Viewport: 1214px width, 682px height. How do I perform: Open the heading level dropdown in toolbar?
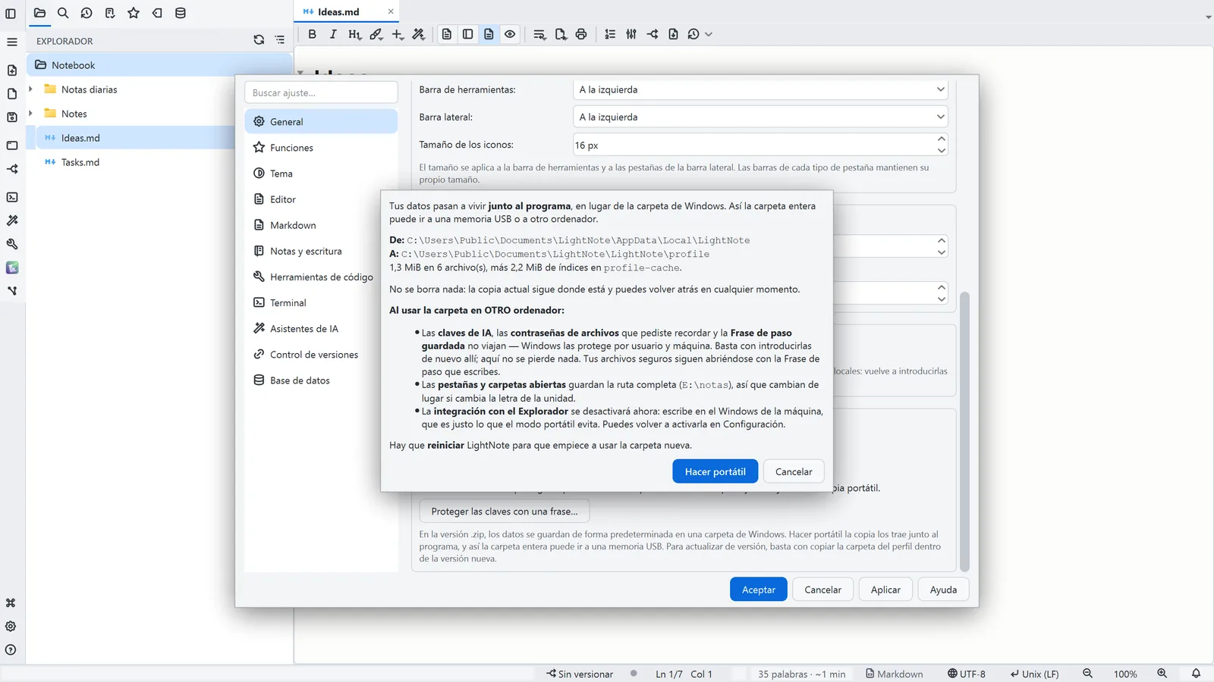[354, 34]
